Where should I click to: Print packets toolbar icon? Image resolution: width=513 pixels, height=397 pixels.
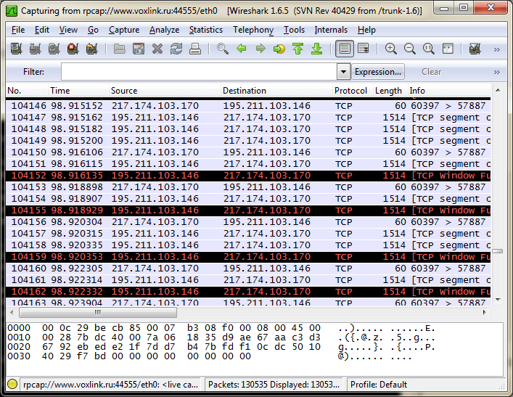pos(195,49)
